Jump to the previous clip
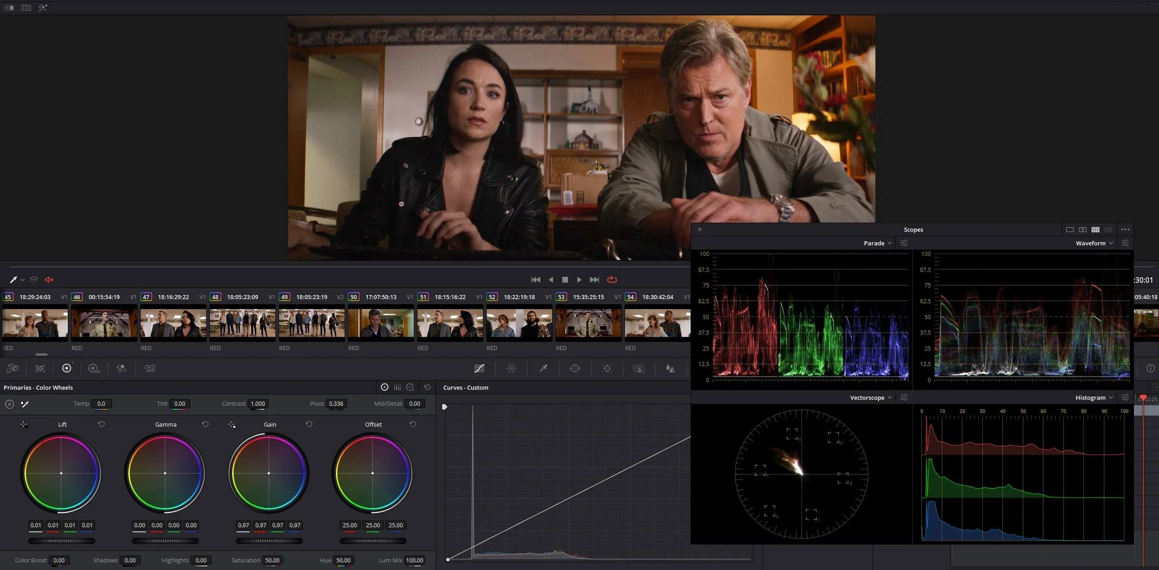The height and width of the screenshot is (570, 1159). (535, 280)
